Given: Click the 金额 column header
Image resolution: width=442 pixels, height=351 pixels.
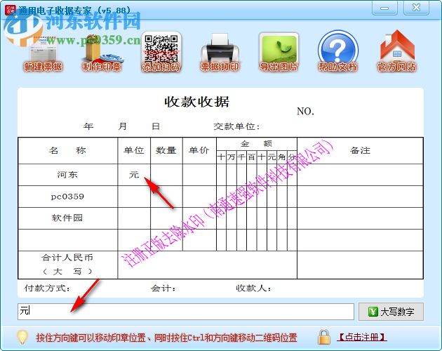Looking at the screenshot, I should [x=257, y=144].
